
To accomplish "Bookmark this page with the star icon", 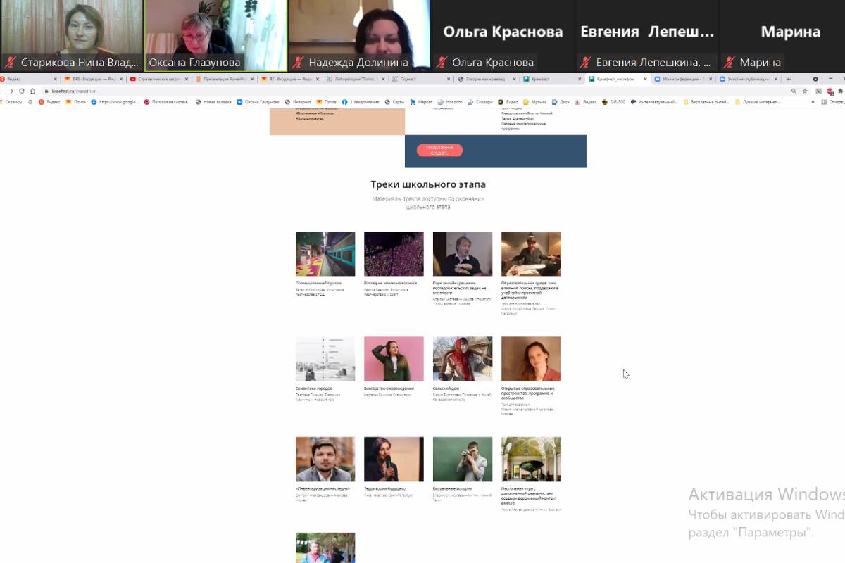I will (x=805, y=91).
